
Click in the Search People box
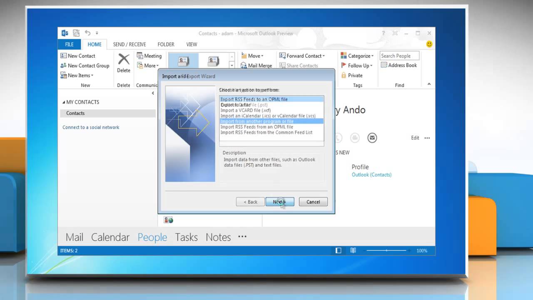pos(399,56)
